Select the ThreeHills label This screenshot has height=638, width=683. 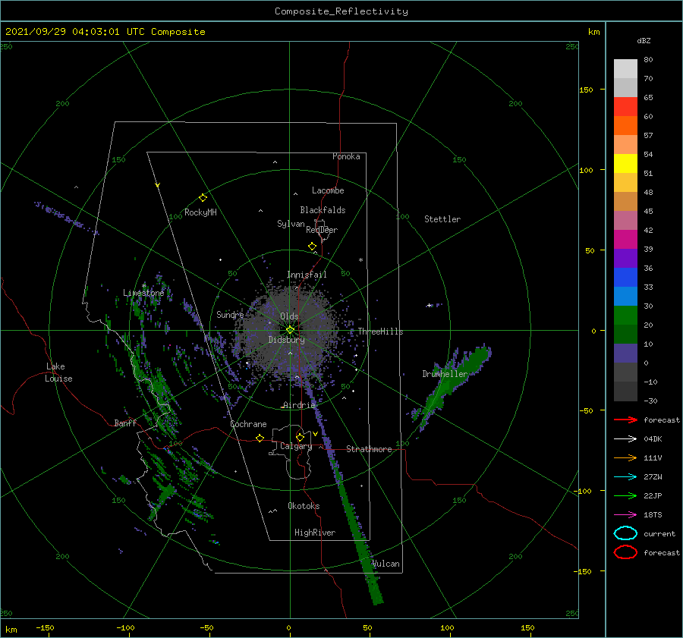click(x=381, y=332)
